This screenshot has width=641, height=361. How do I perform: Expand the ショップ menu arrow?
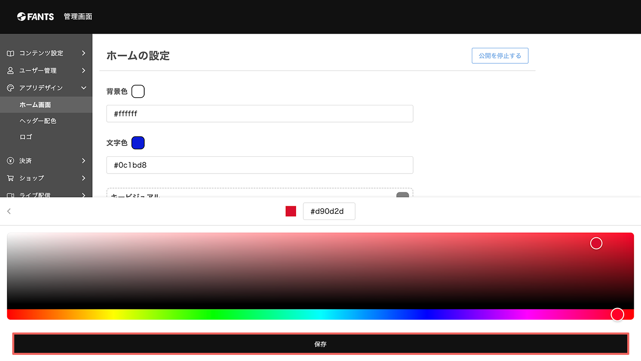pyautogui.click(x=84, y=178)
